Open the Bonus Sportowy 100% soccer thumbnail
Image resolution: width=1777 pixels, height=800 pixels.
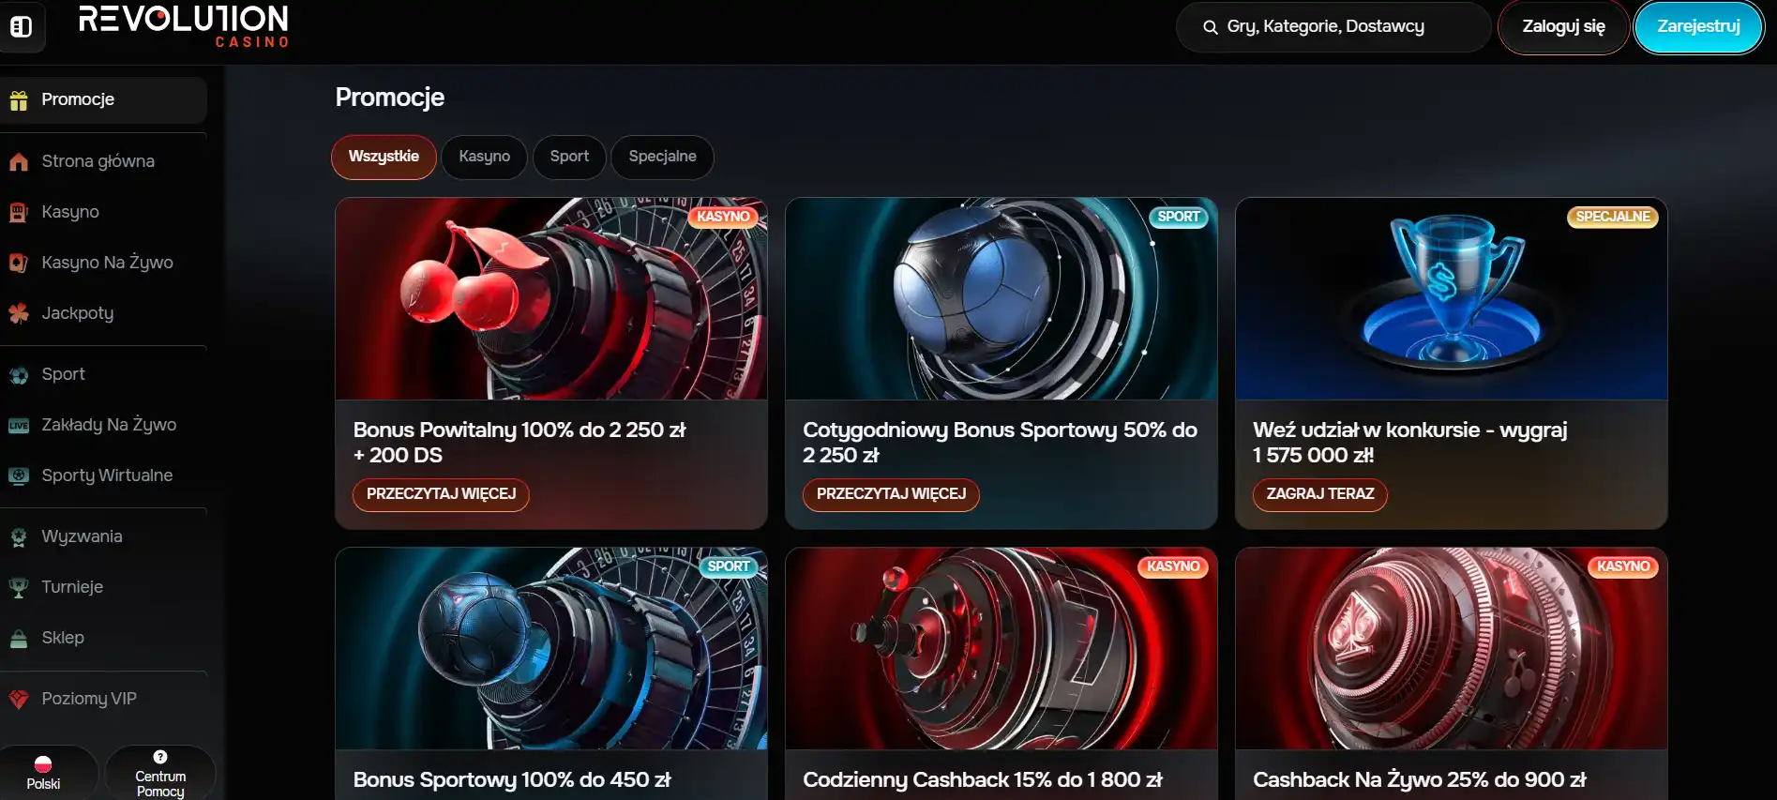[551, 649]
